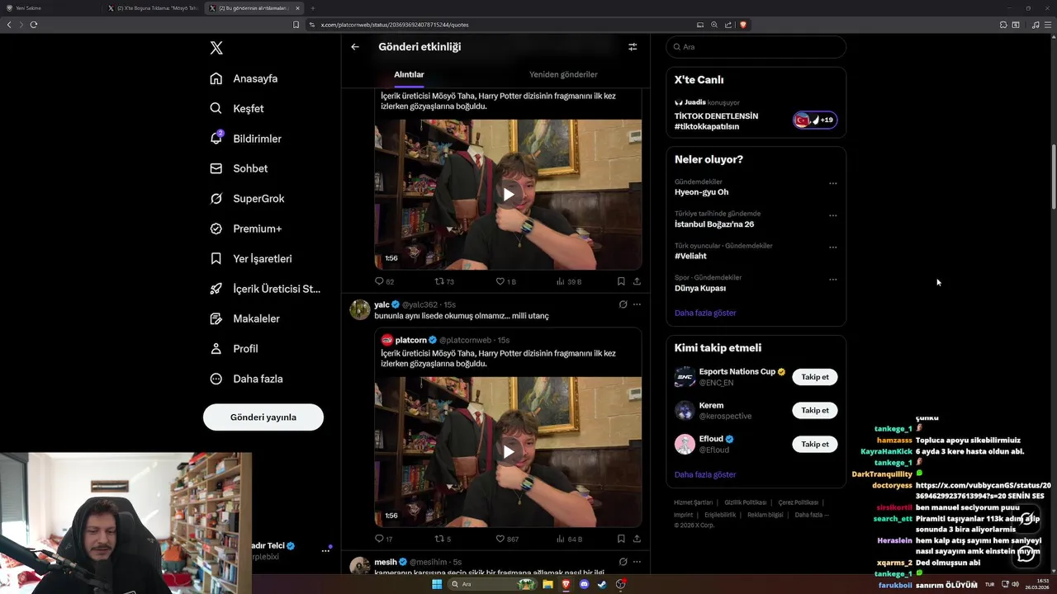Click the Profil person icon

pyautogui.click(x=216, y=349)
